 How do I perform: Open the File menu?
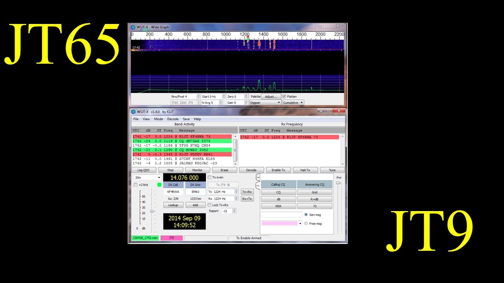(136, 119)
